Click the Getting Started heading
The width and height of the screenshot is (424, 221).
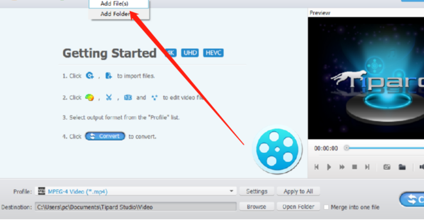coord(109,53)
